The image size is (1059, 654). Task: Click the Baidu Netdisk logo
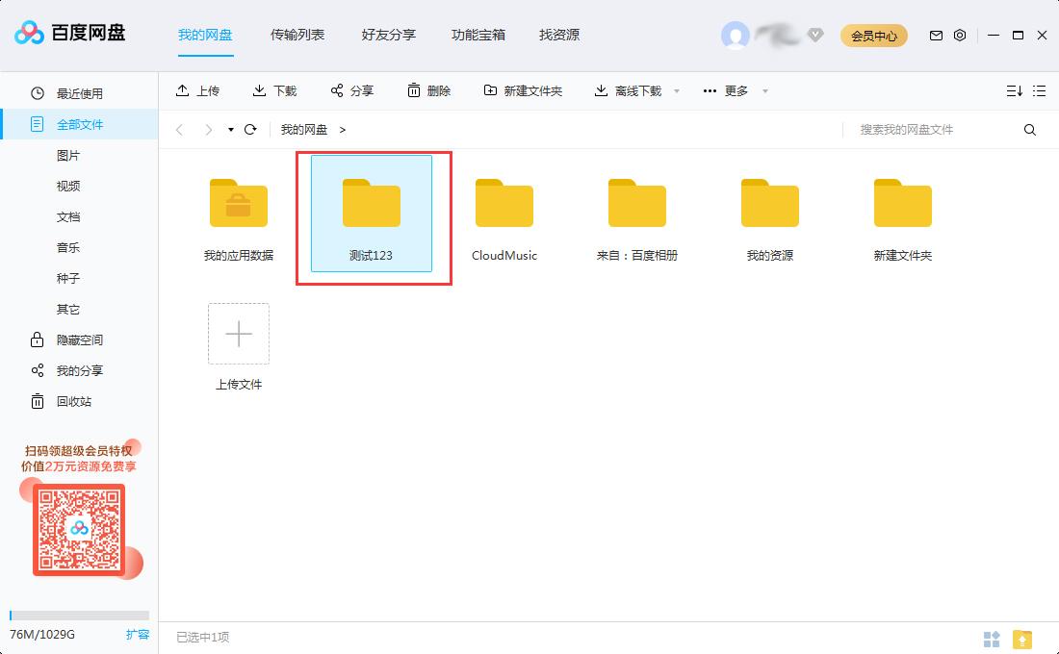click(x=69, y=33)
